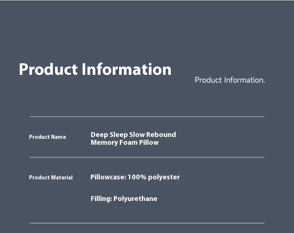Screen dimensions: 294x233
Task: Click the large bold Product Information heading
Action: pyautogui.click(x=95, y=69)
